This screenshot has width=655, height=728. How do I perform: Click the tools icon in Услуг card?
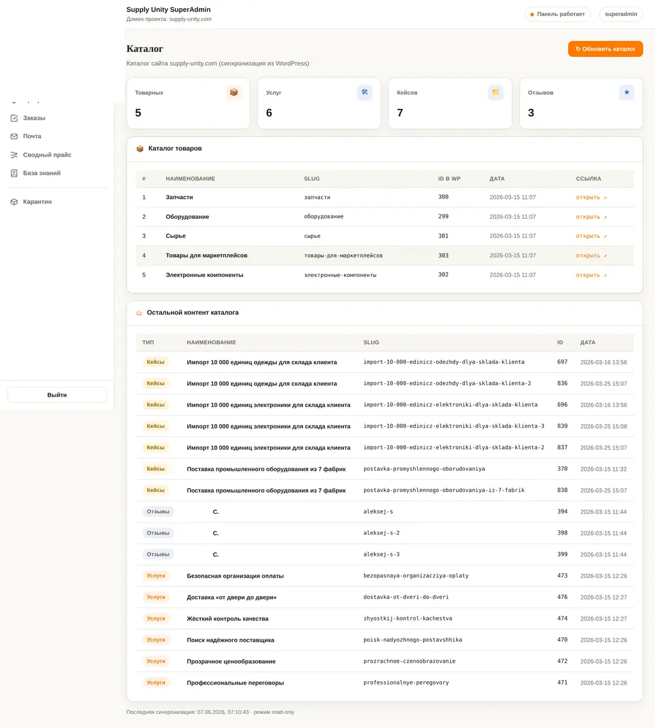[x=365, y=92]
